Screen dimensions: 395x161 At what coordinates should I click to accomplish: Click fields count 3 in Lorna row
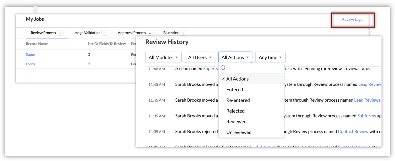coord(89,64)
